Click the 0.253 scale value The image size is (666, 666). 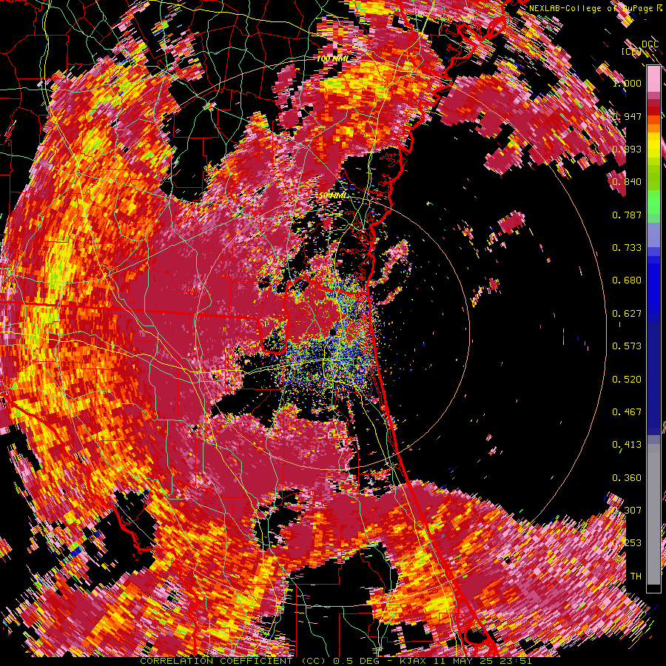[627, 543]
